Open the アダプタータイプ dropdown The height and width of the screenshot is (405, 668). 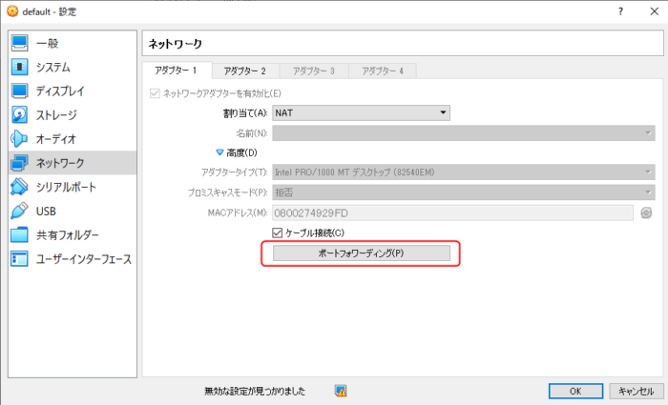[464, 172]
